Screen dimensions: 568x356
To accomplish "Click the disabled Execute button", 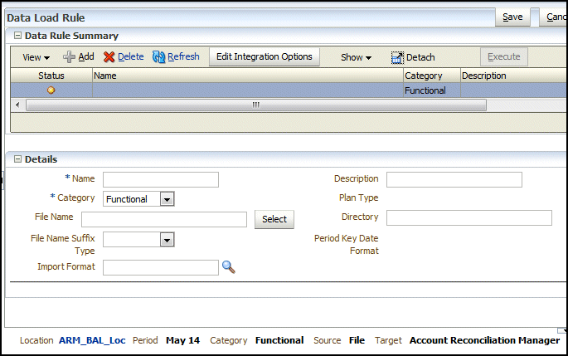I will point(504,57).
